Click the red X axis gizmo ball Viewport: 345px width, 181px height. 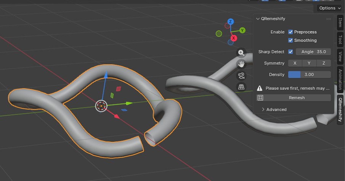tap(234, 38)
